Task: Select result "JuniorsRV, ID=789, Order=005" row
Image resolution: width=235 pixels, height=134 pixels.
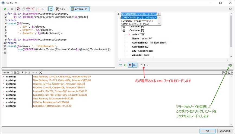Action: click(60, 95)
